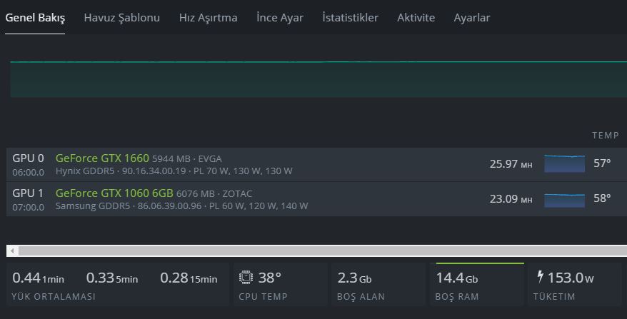Click the horizontal scrollbar track
The width and height of the screenshot is (627, 319).
322,251
